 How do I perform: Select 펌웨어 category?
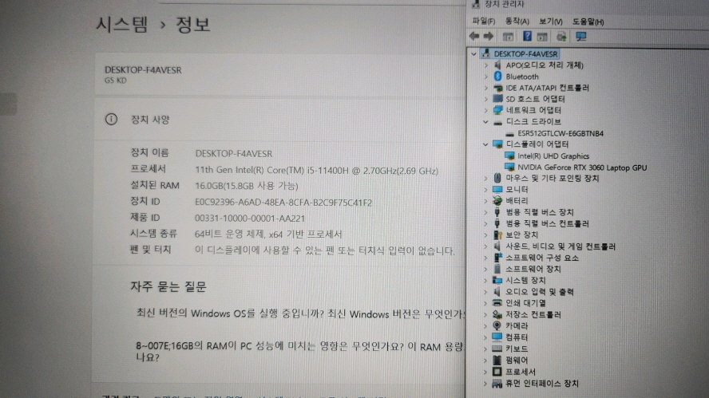coord(517,360)
